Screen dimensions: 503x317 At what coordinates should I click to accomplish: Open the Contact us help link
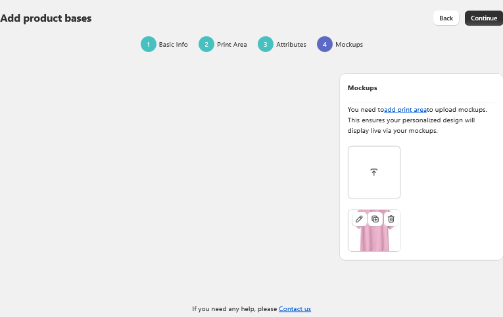tap(295, 308)
